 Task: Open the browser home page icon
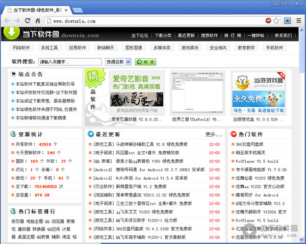38,20
